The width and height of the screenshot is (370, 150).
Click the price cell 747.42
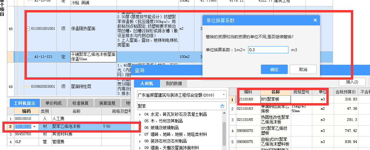pos(346,131)
